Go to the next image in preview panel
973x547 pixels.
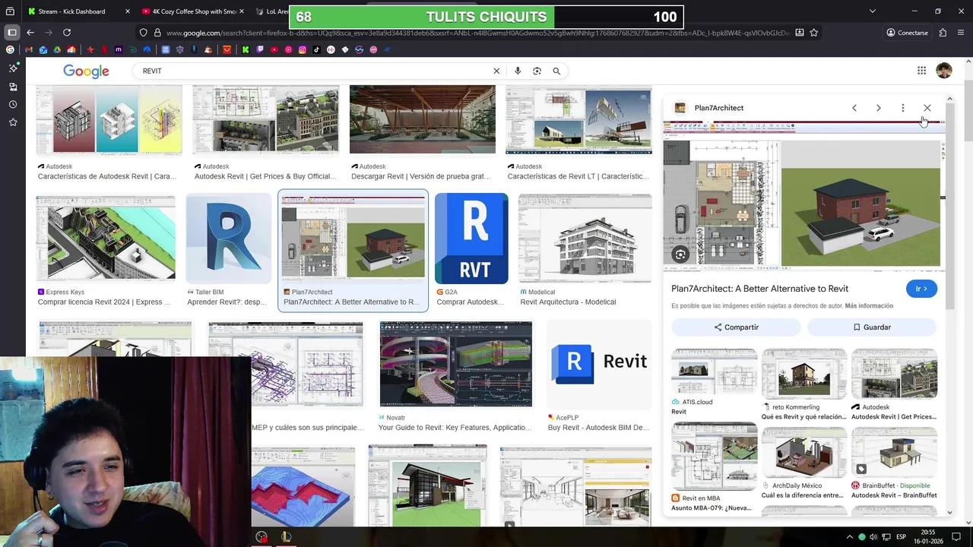(x=879, y=108)
